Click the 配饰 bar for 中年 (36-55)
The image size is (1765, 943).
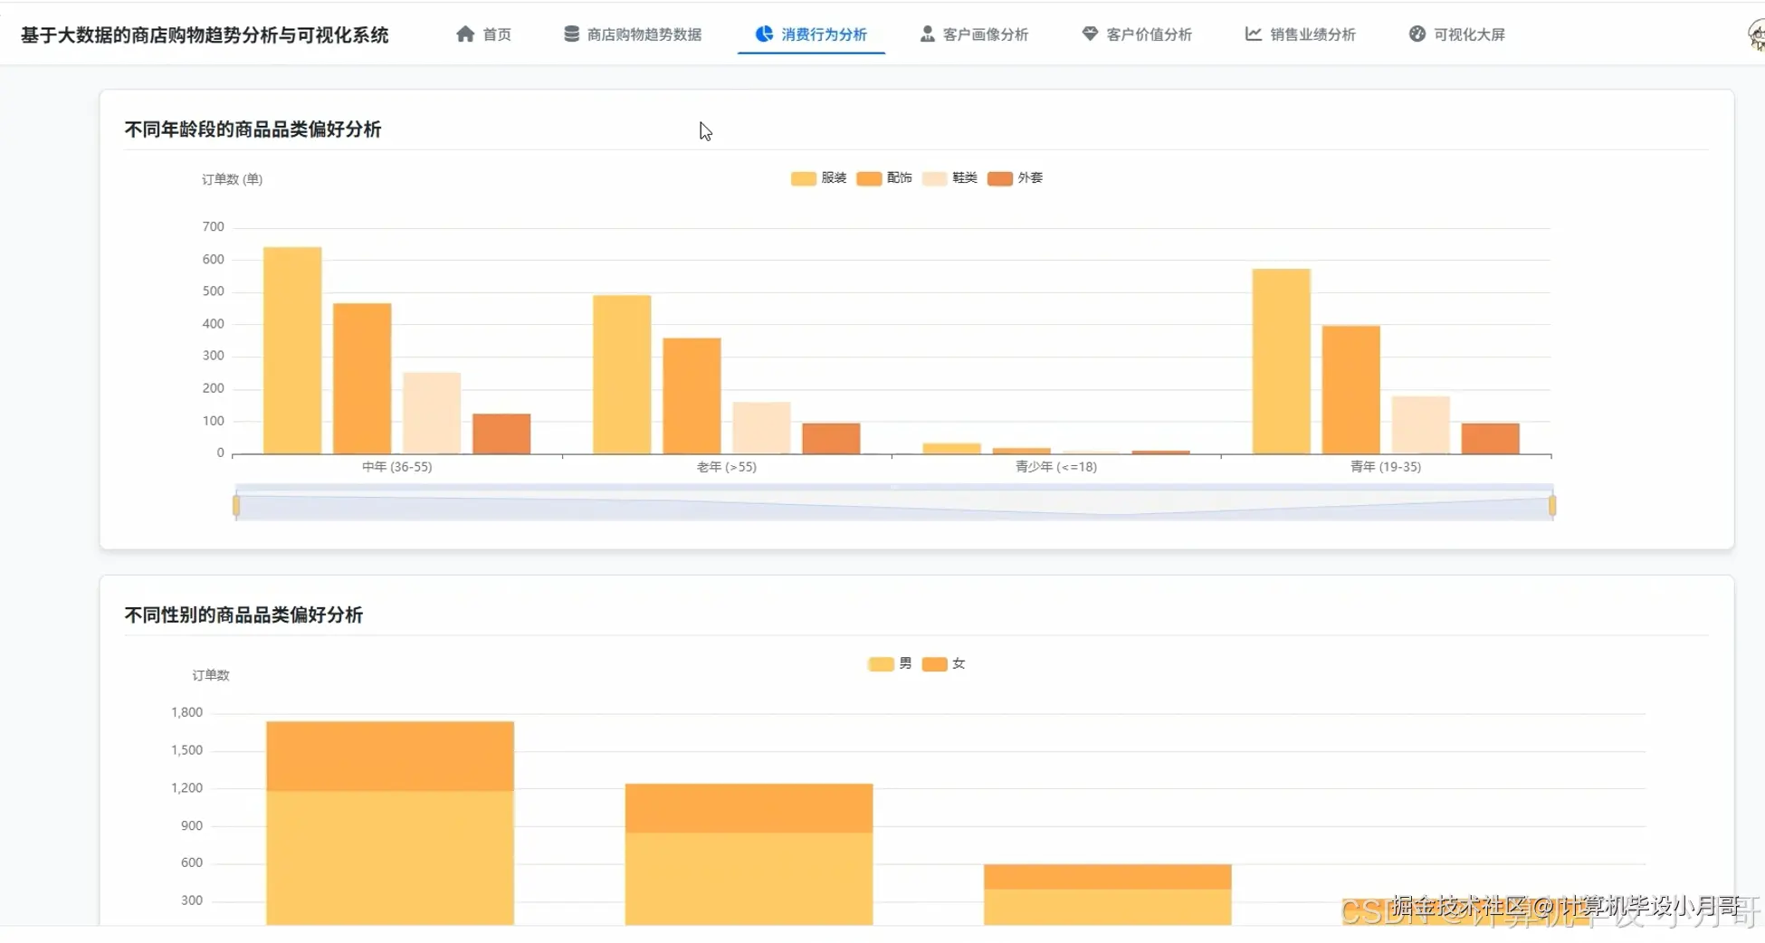[x=362, y=378]
